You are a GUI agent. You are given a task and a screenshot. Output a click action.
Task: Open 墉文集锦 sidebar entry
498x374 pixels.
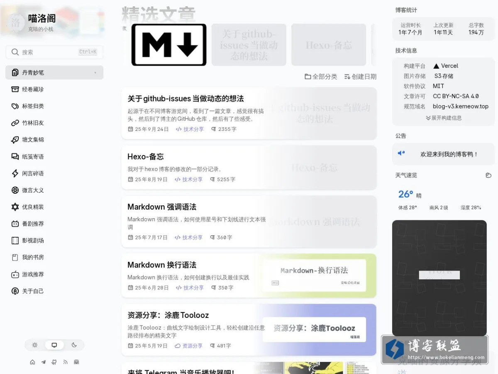54,140
